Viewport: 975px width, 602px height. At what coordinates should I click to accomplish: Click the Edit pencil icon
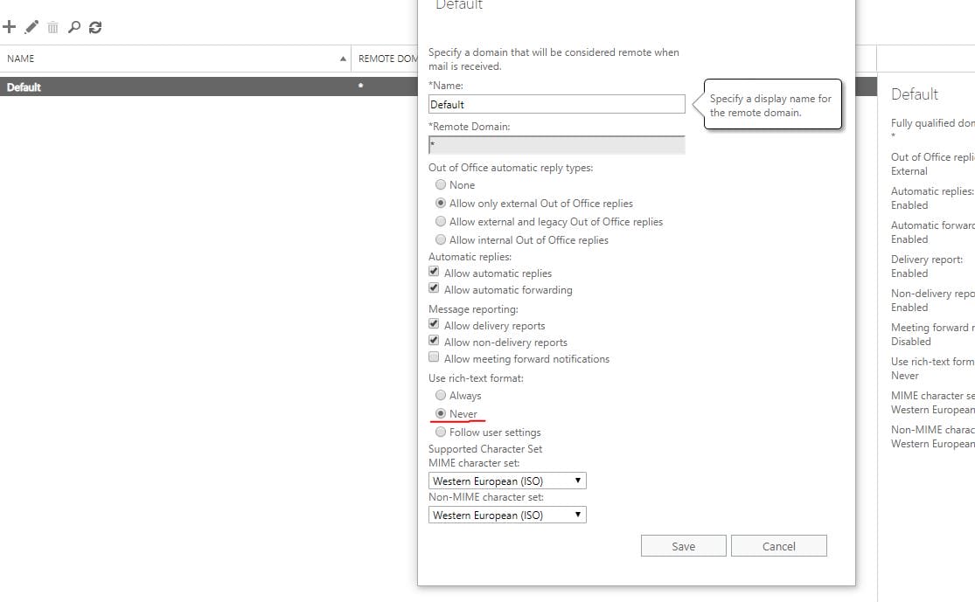pyautogui.click(x=31, y=27)
